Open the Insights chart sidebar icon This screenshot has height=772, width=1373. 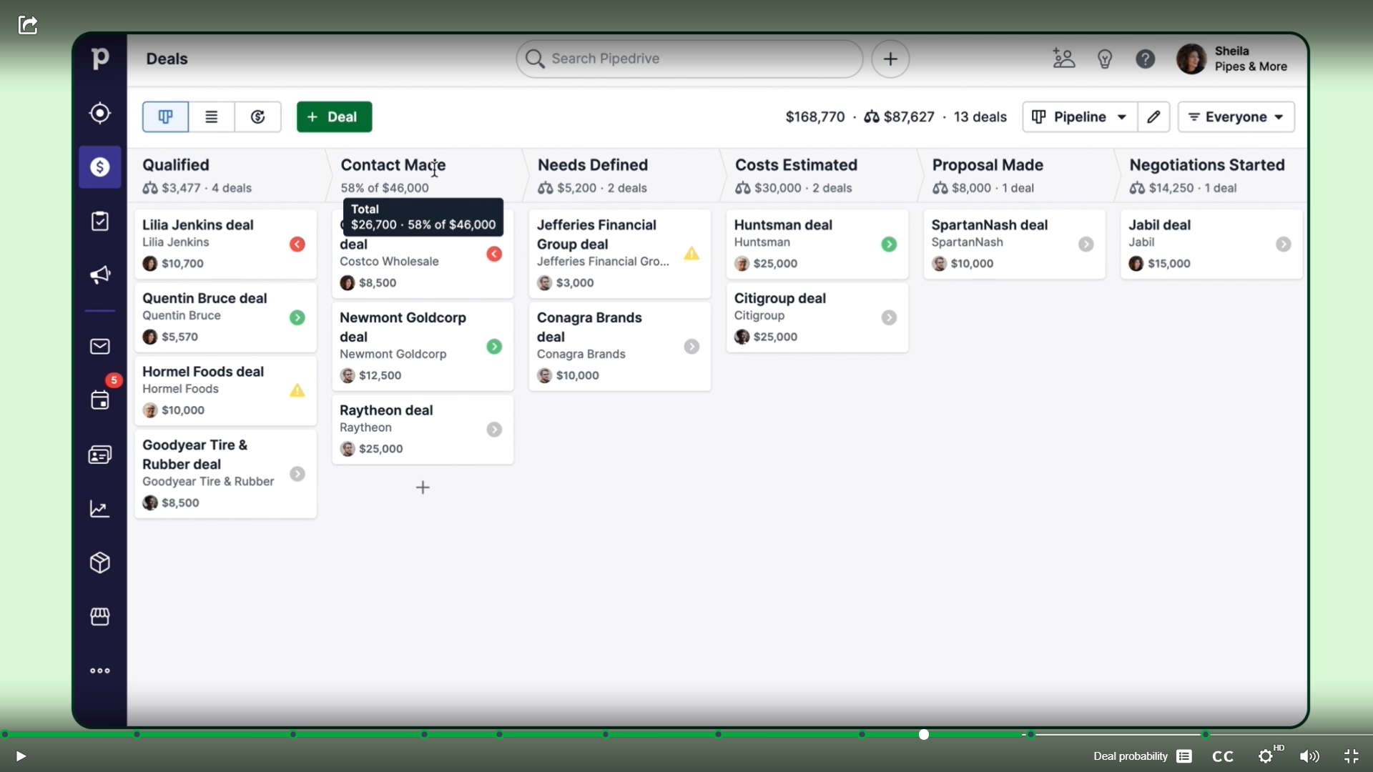pyautogui.click(x=100, y=509)
